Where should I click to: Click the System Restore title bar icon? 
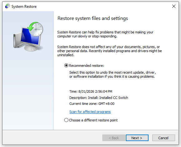coord(7,6)
